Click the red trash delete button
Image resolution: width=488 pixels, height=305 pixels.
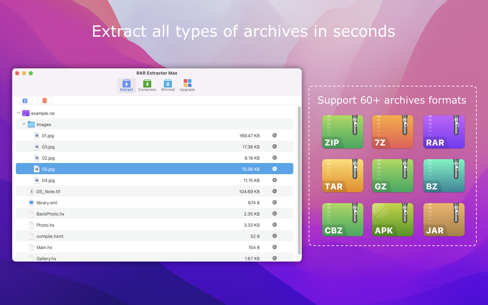click(x=44, y=101)
